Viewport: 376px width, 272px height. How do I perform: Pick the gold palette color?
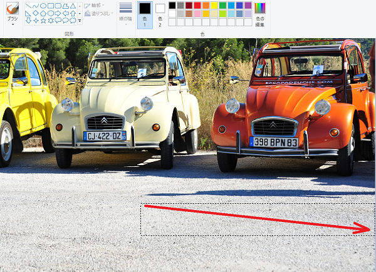pyautogui.click(x=206, y=14)
